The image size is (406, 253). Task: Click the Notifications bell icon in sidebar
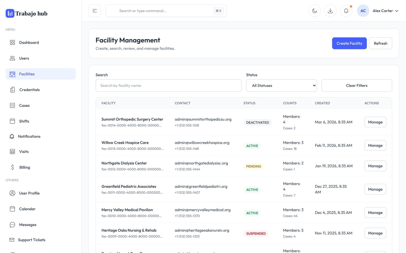coord(12,136)
